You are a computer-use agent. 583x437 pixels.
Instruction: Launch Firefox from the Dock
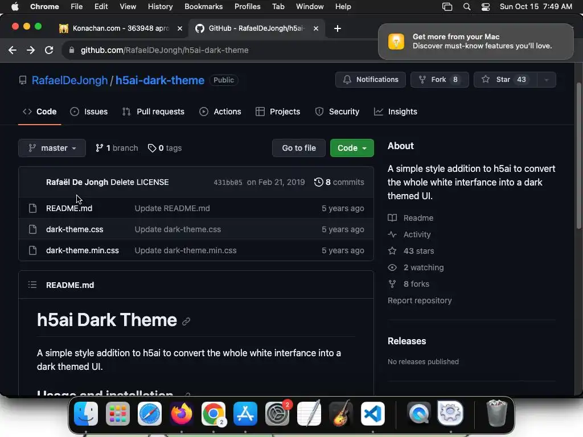pyautogui.click(x=182, y=414)
